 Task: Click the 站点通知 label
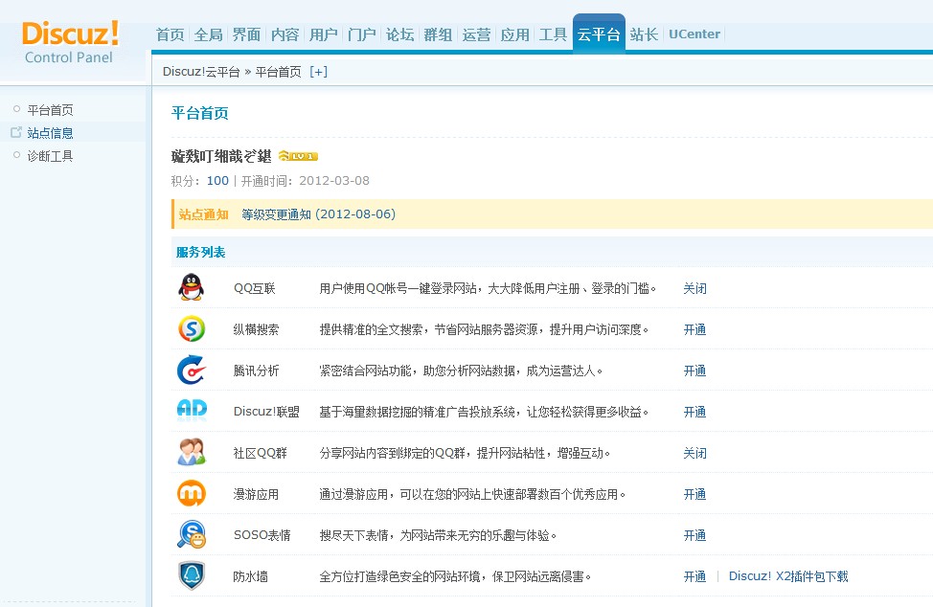[203, 214]
